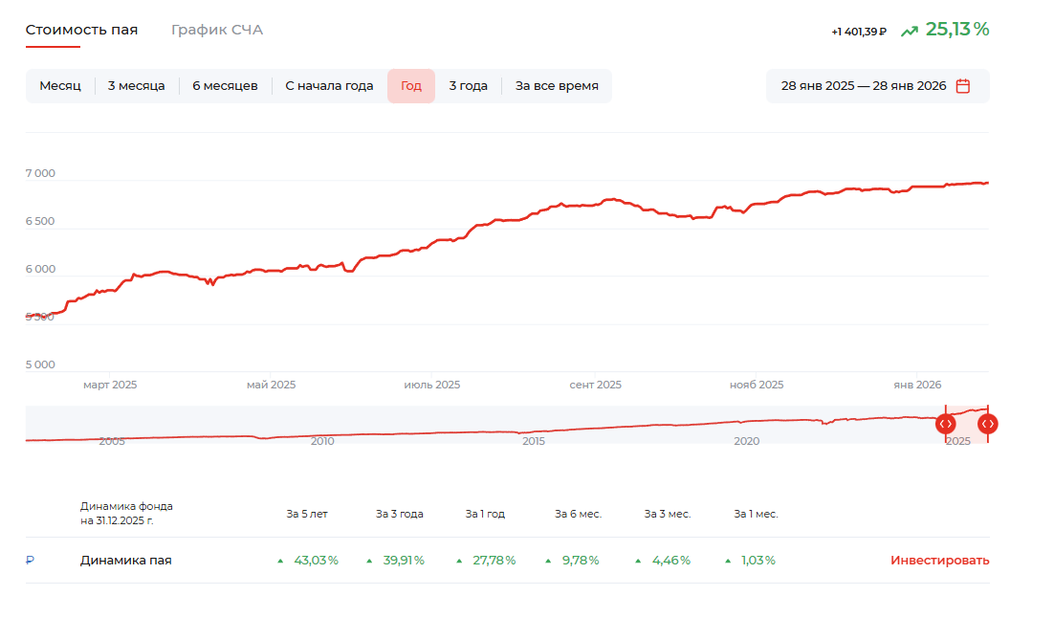Image resolution: width=1054 pixels, height=618 pixels.
Task: Click the right range slider handle
Action: click(988, 424)
